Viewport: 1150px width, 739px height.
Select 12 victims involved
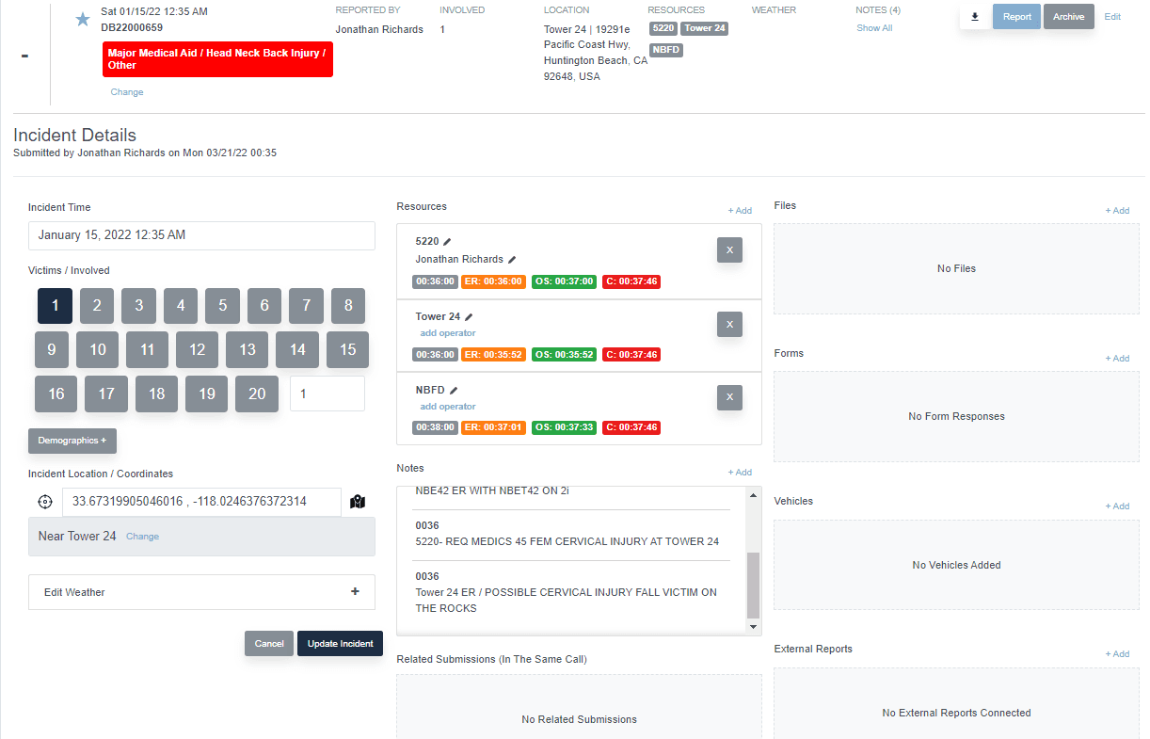click(197, 350)
